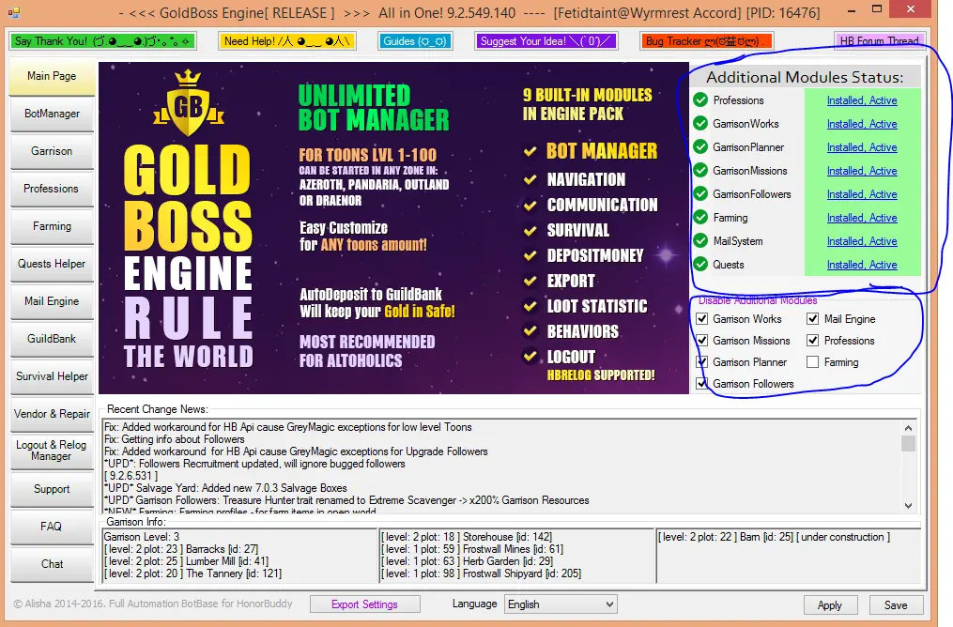Click the 'Garrison Level: 3' info line
This screenshot has height=627, width=953.
(x=142, y=537)
